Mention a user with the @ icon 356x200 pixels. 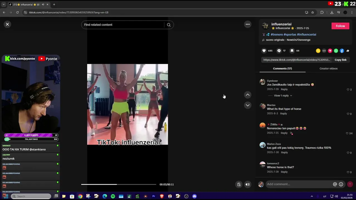335,184
